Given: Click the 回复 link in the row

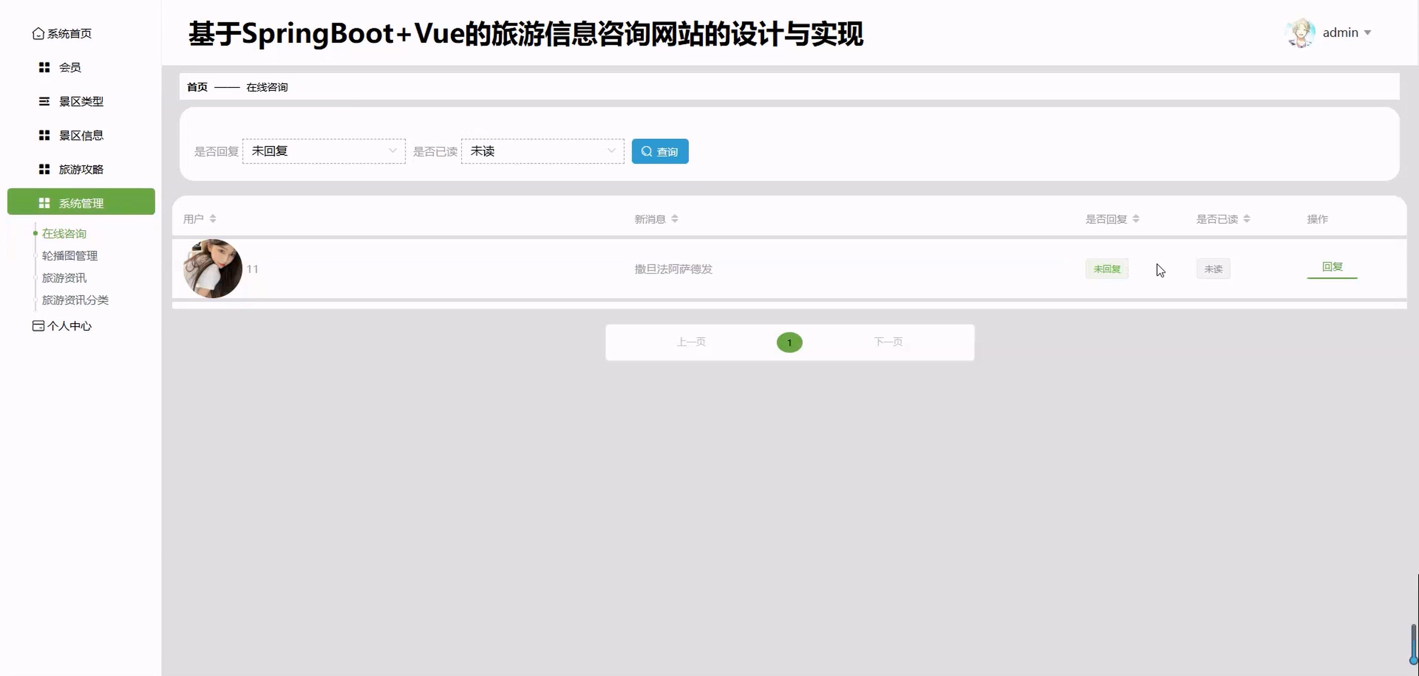Looking at the screenshot, I should point(1332,267).
